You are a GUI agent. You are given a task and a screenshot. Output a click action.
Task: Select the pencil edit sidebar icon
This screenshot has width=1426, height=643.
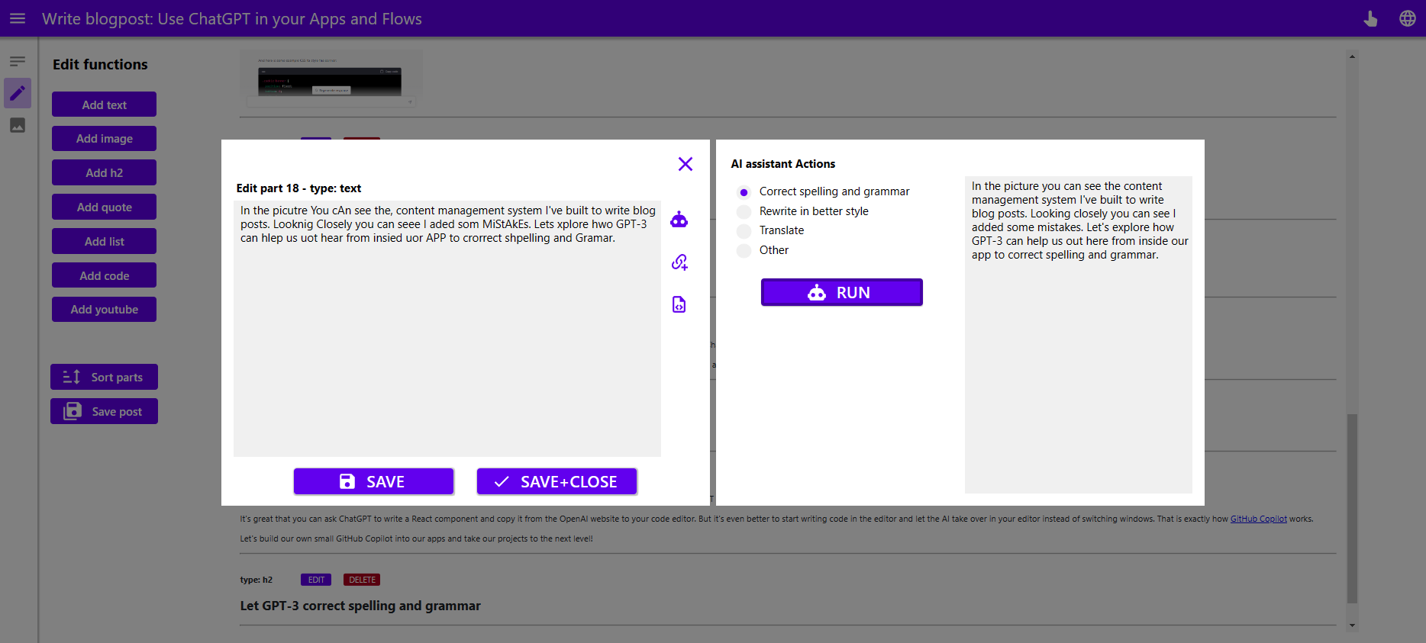tap(18, 93)
